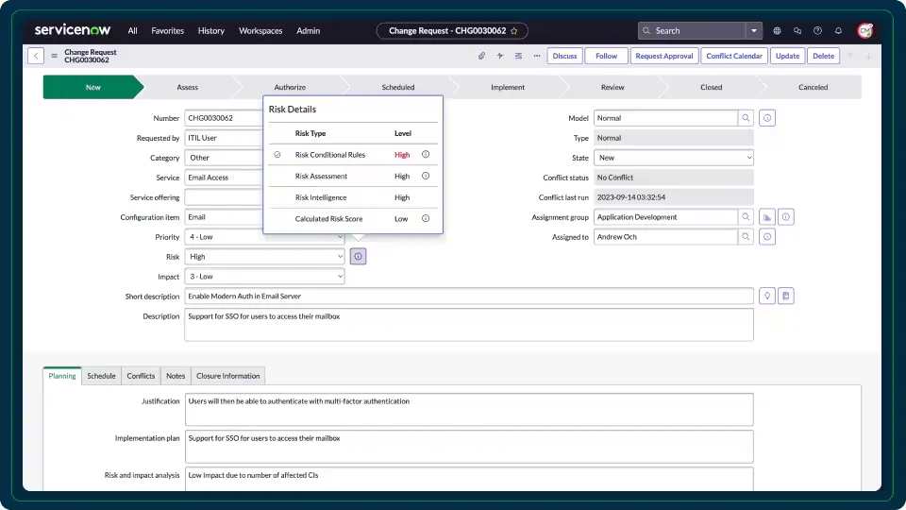Open the help question mark icon
906x510 pixels.
(817, 30)
